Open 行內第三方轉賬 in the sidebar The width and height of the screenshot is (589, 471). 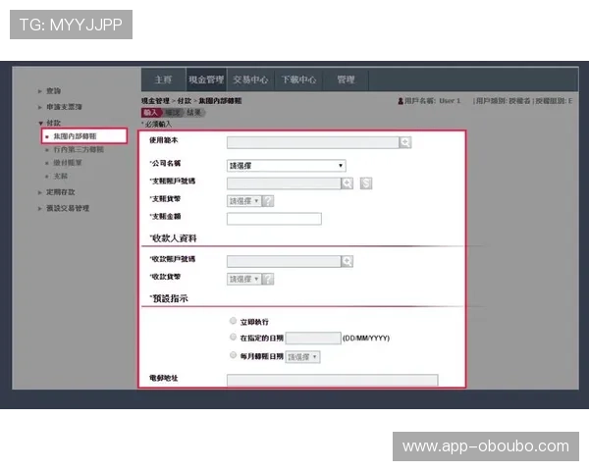(79, 149)
